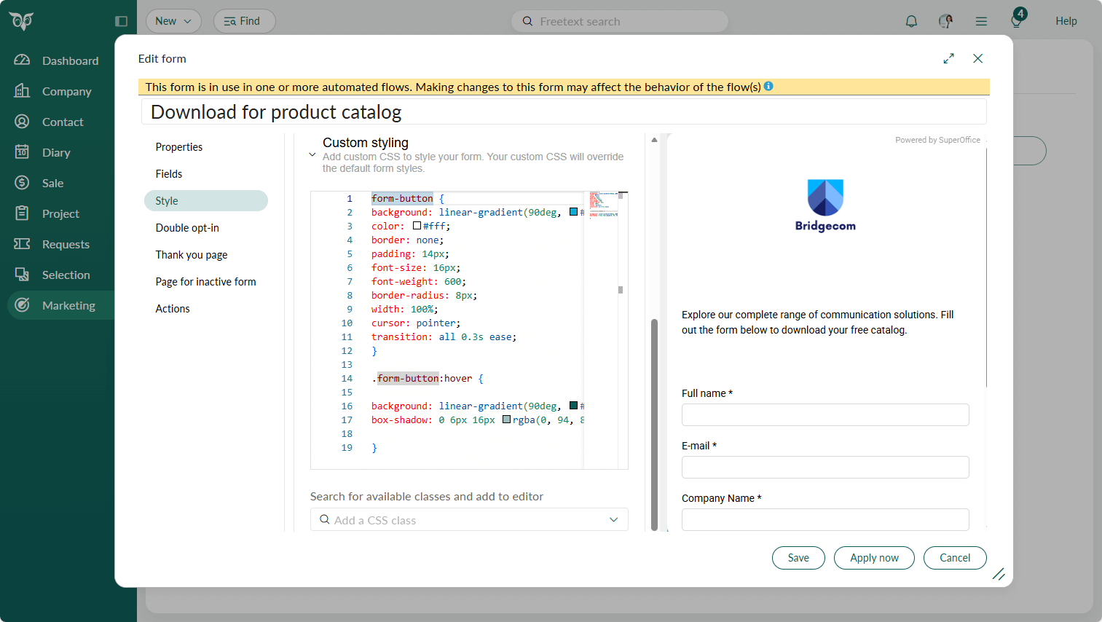Open the hamburger menu top right
Screen dimensions: 1102x622
click(981, 21)
